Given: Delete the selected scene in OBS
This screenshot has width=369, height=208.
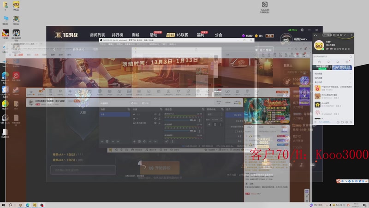Looking at the screenshot, I should [107, 141].
